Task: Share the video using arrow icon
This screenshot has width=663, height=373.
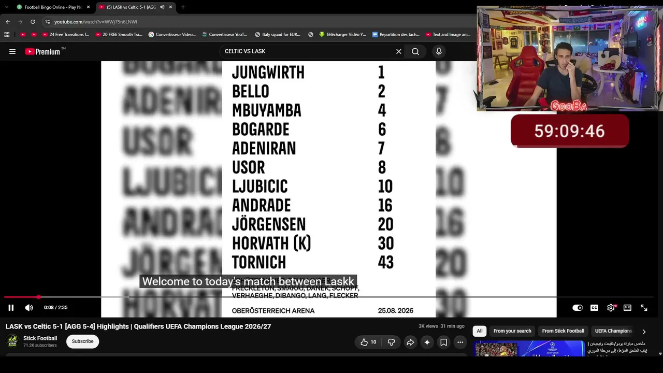Action: pos(410,342)
